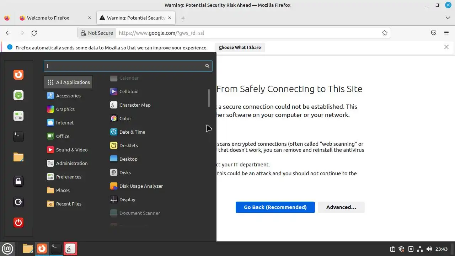Click the application list scrollbar handle

click(209, 97)
